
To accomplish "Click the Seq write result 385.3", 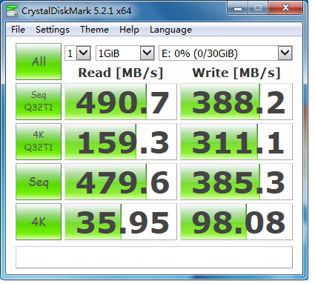I will click(x=236, y=182).
